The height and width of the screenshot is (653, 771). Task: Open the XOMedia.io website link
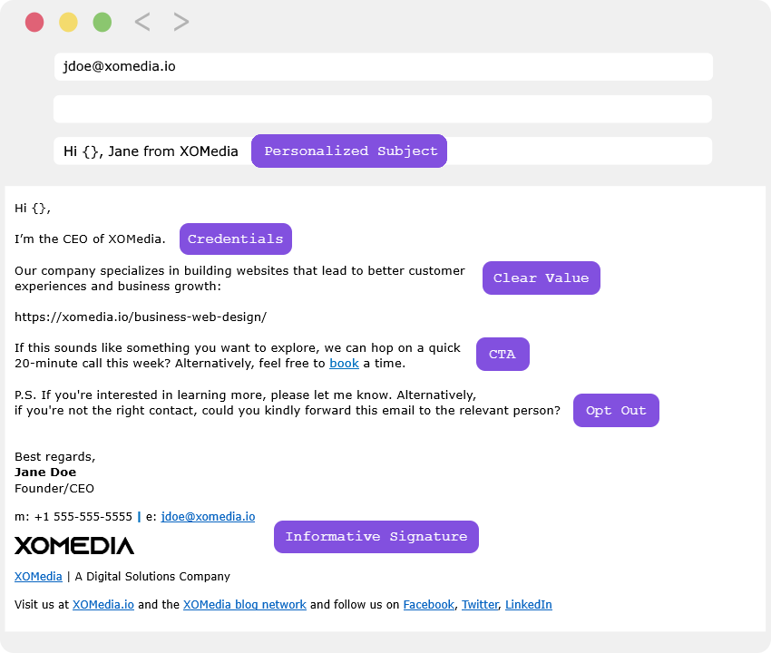click(x=103, y=604)
